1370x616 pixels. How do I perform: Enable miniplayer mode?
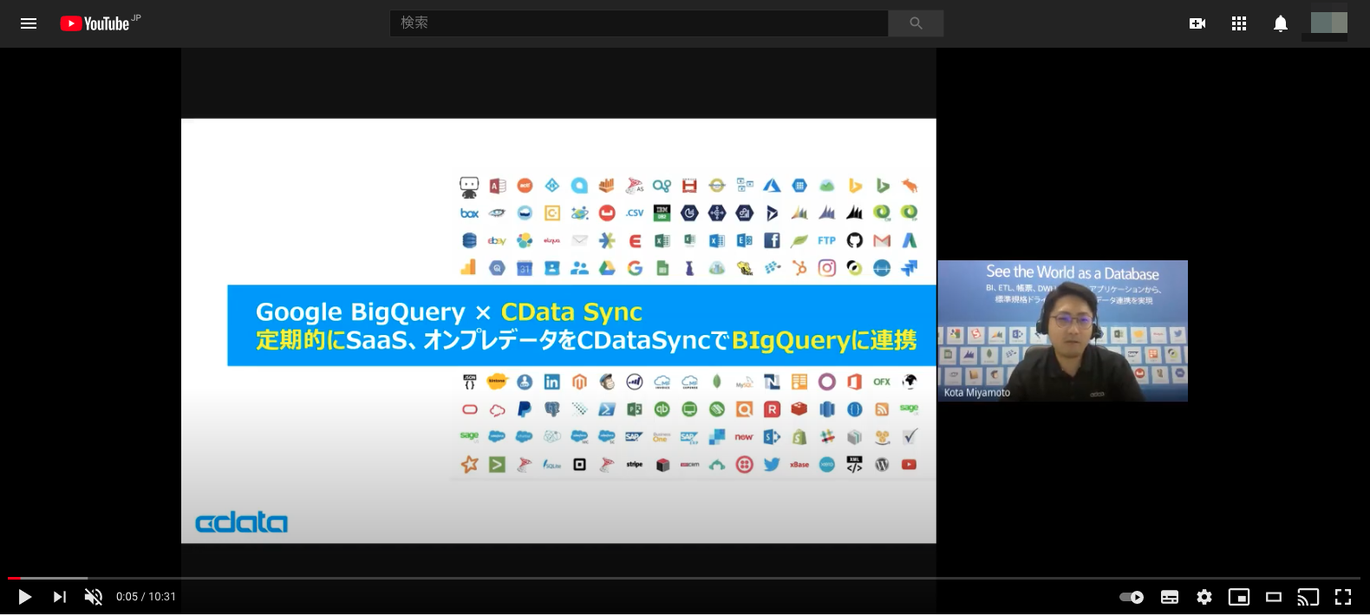click(1239, 597)
